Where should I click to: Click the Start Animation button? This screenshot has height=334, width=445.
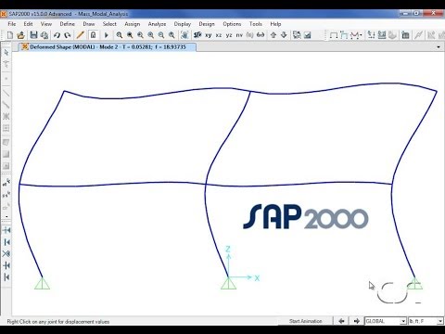point(305,321)
